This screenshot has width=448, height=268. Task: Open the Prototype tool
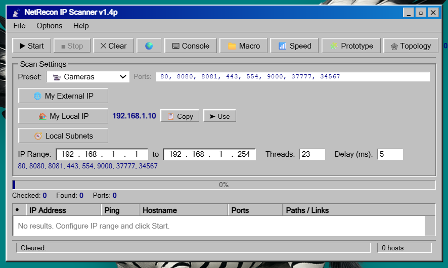click(351, 46)
